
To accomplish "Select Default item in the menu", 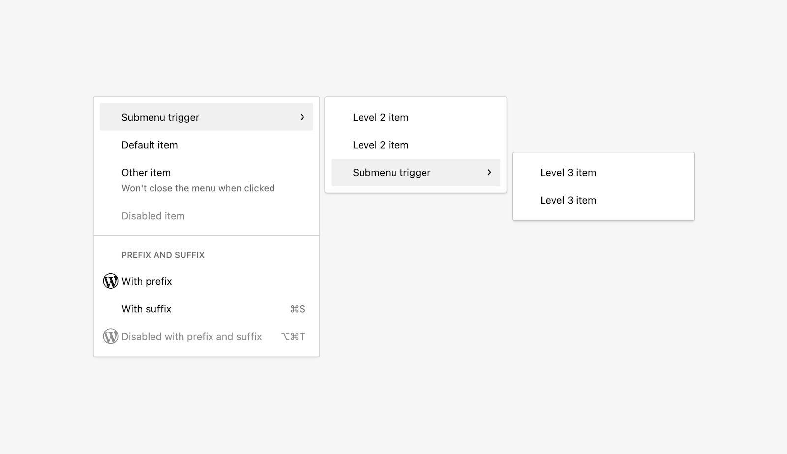I will coord(207,145).
